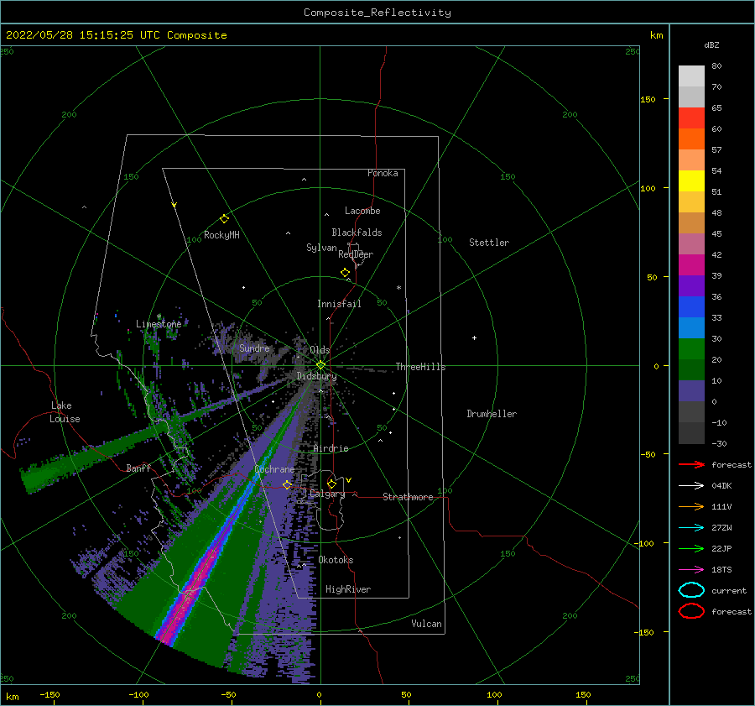Click the bright yellow 51-54 dBZ swatch

[691, 180]
